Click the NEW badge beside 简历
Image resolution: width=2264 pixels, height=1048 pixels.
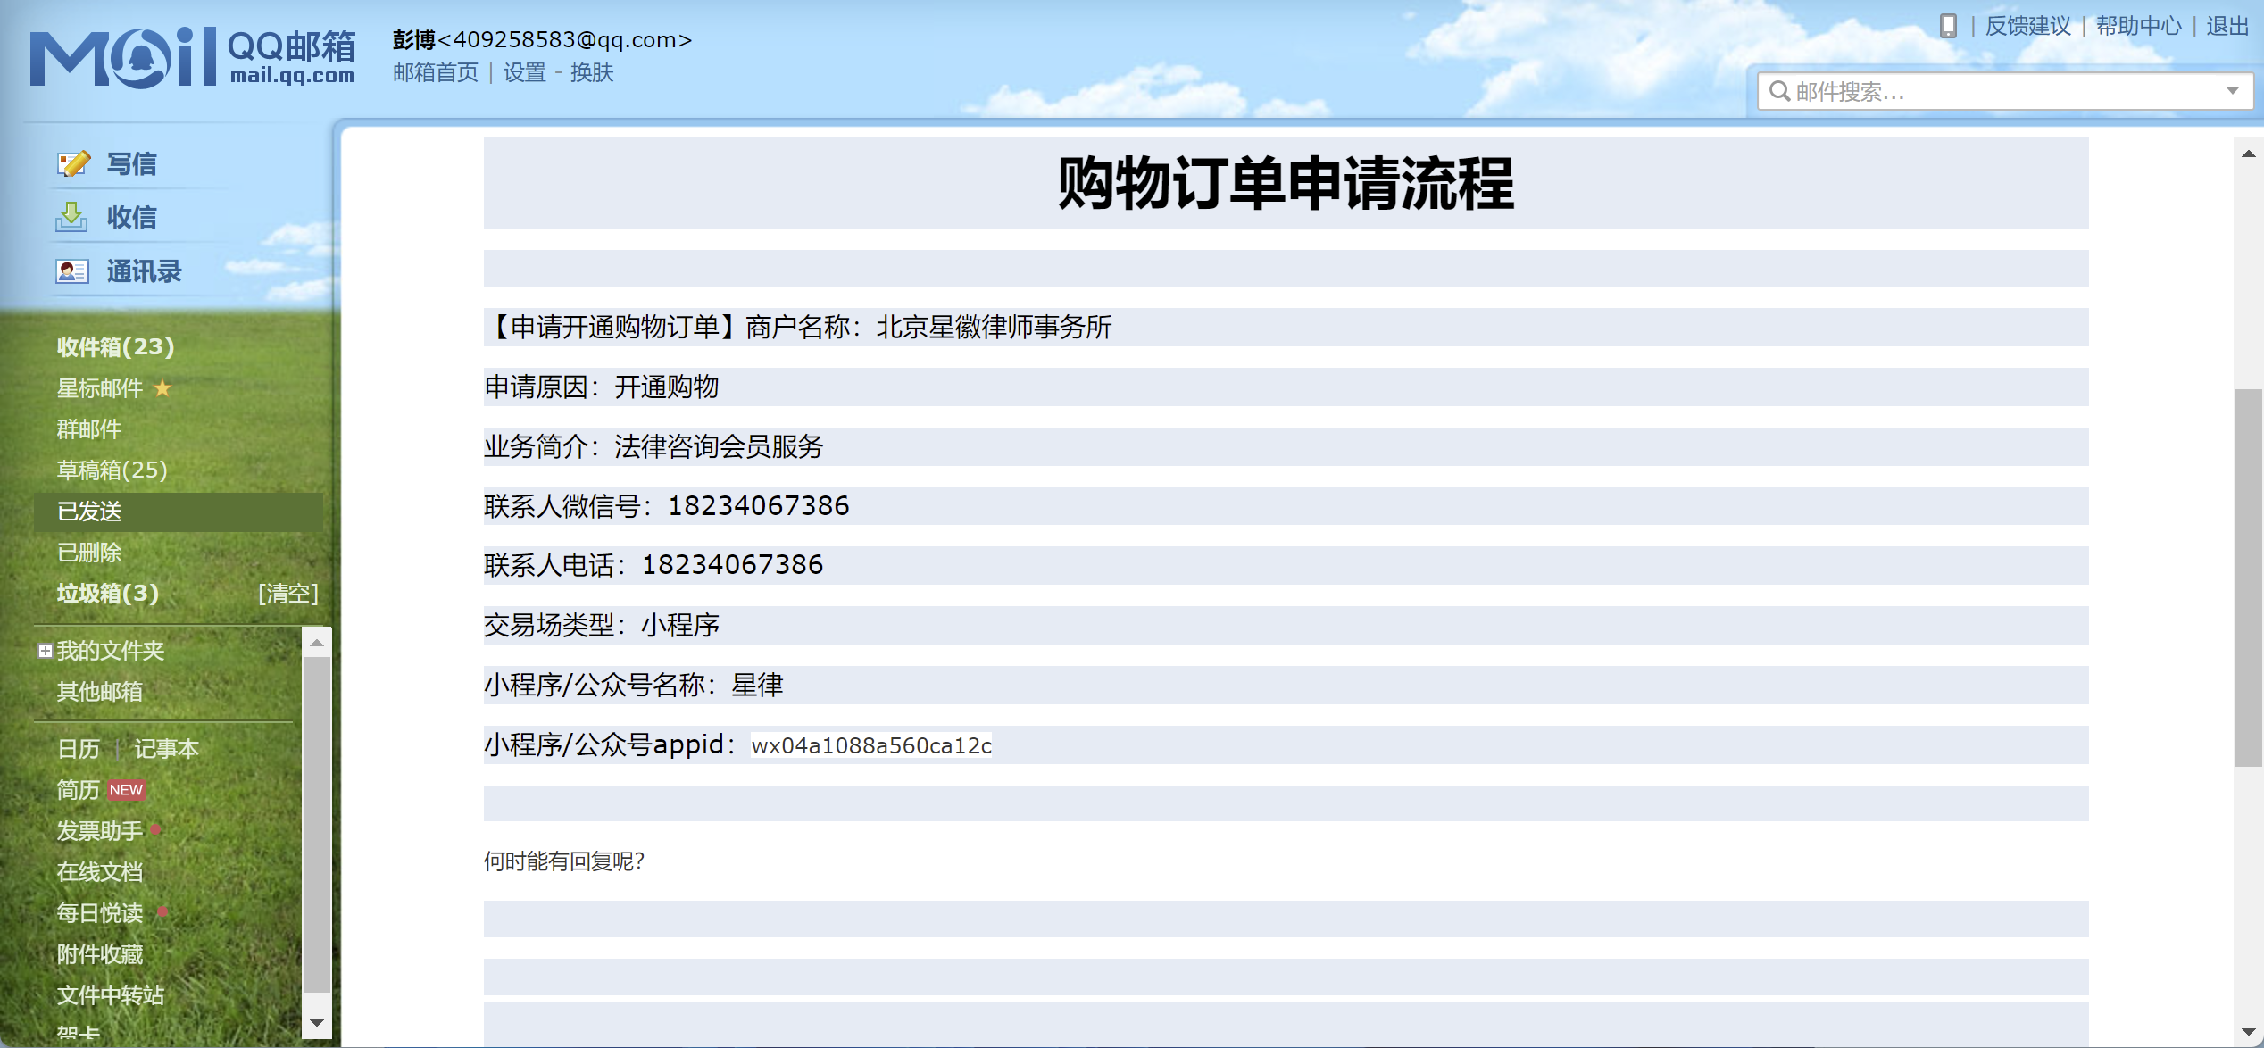(126, 790)
